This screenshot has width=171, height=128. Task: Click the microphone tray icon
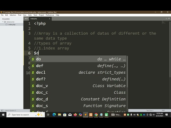(131, 115)
